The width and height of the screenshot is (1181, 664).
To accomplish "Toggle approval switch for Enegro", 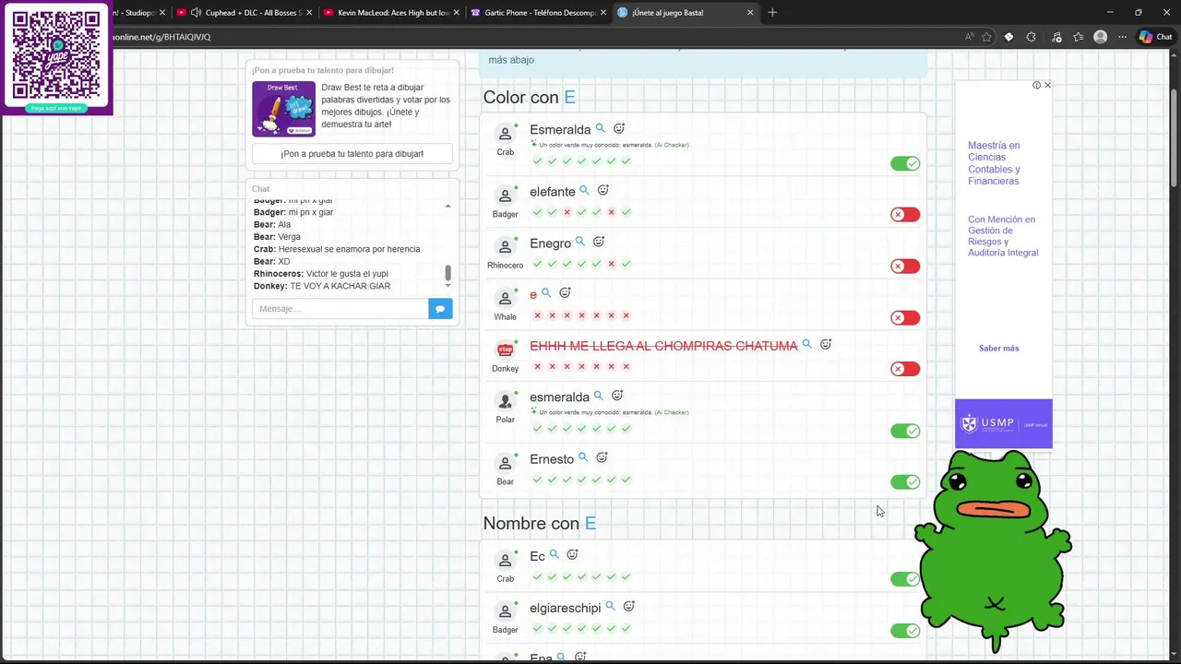I will [905, 267].
